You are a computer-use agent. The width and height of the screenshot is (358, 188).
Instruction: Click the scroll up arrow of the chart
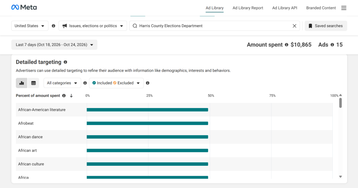pyautogui.click(x=340, y=95)
